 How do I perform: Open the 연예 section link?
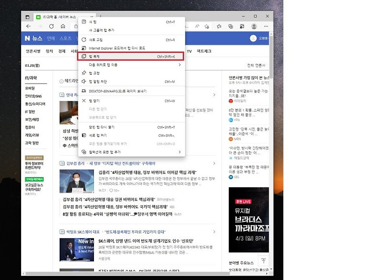[x=51, y=38]
